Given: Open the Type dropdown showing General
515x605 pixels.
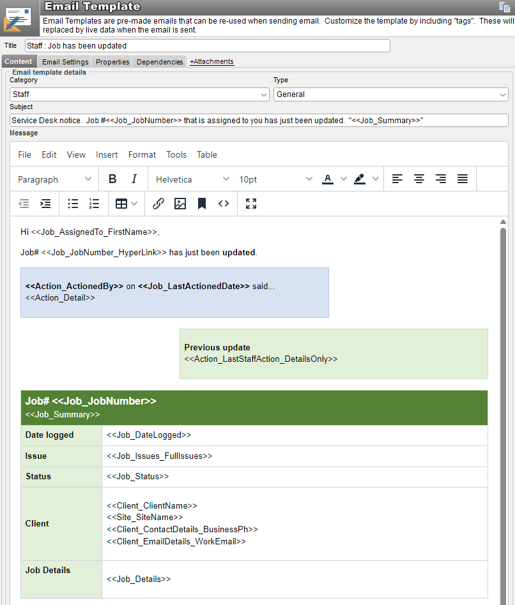Looking at the screenshot, I should (391, 94).
